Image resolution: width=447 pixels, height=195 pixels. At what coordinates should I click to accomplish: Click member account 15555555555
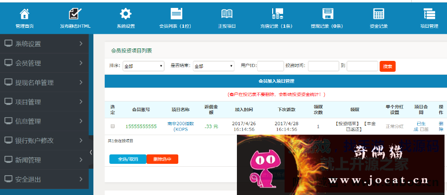point(141,127)
